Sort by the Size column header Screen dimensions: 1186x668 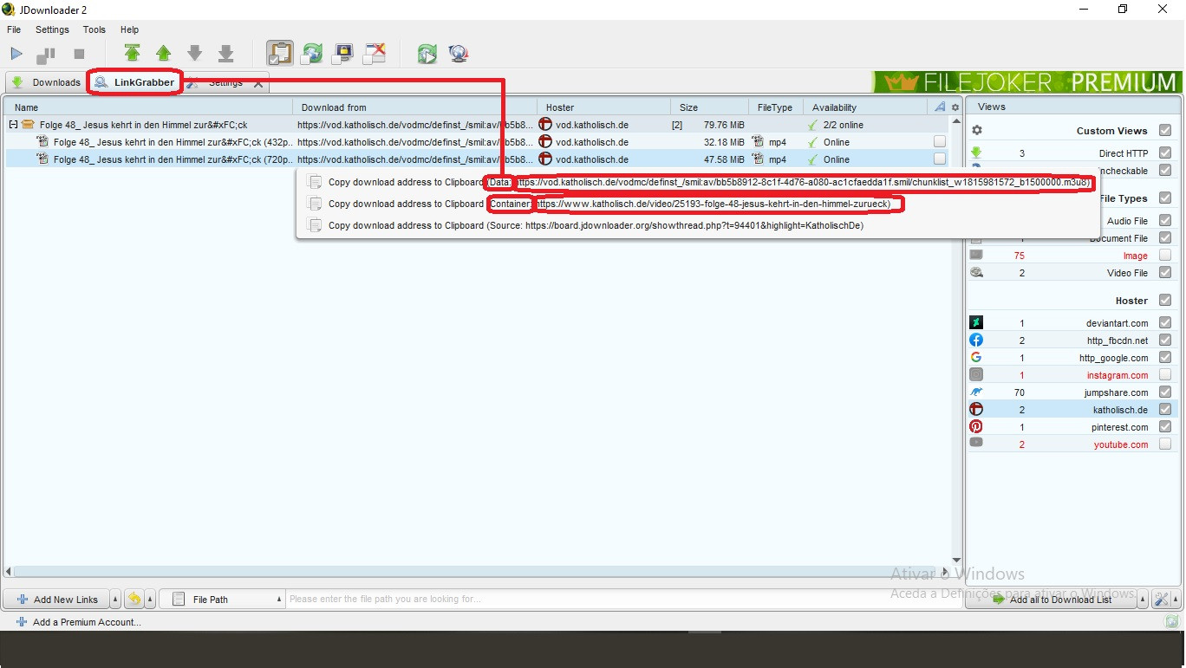pos(709,107)
